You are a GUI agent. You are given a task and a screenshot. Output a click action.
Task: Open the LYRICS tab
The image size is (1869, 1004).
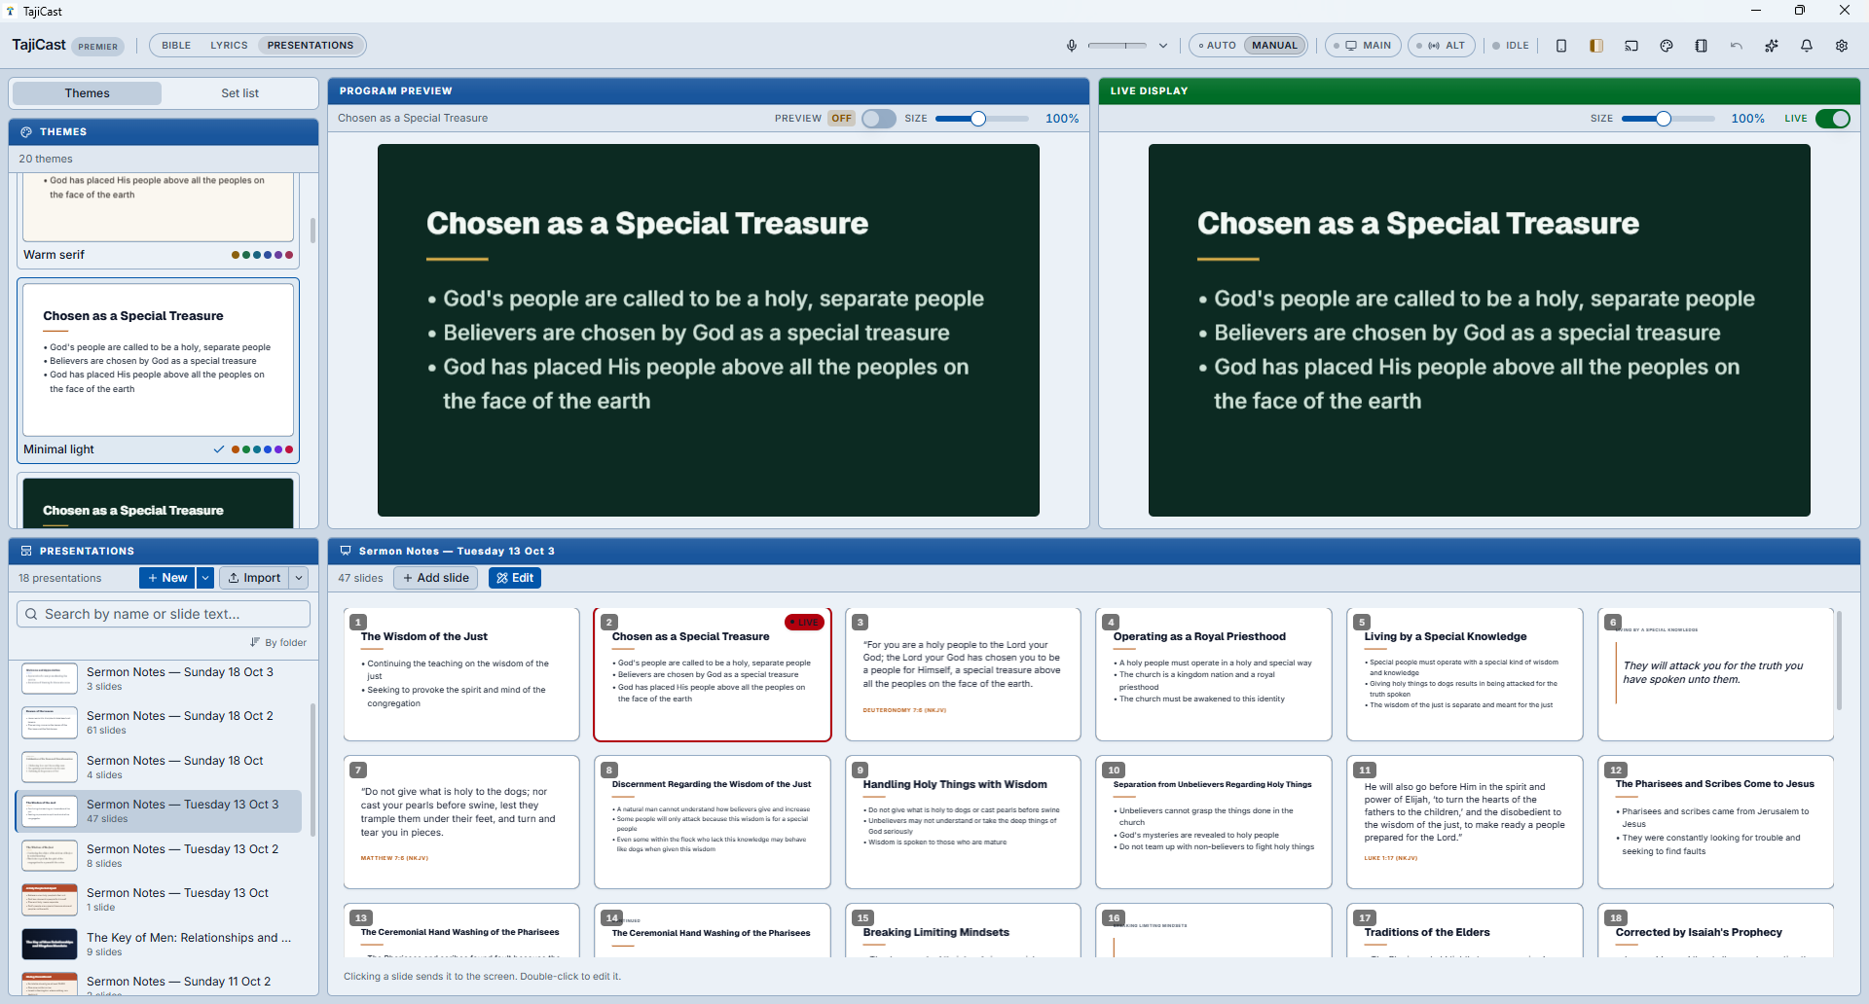coord(229,46)
